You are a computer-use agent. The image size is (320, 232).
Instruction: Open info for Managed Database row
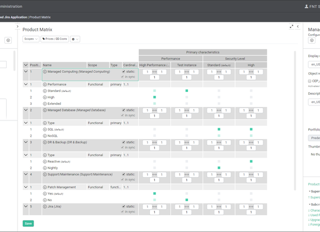[x=45, y=110]
